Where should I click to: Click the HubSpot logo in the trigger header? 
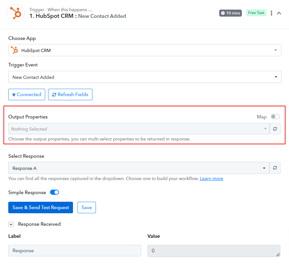tap(16, 13)
